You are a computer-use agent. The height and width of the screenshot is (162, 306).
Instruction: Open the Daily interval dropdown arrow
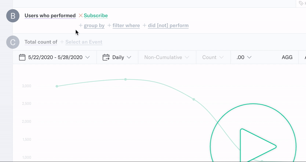[x=129, y=57]
